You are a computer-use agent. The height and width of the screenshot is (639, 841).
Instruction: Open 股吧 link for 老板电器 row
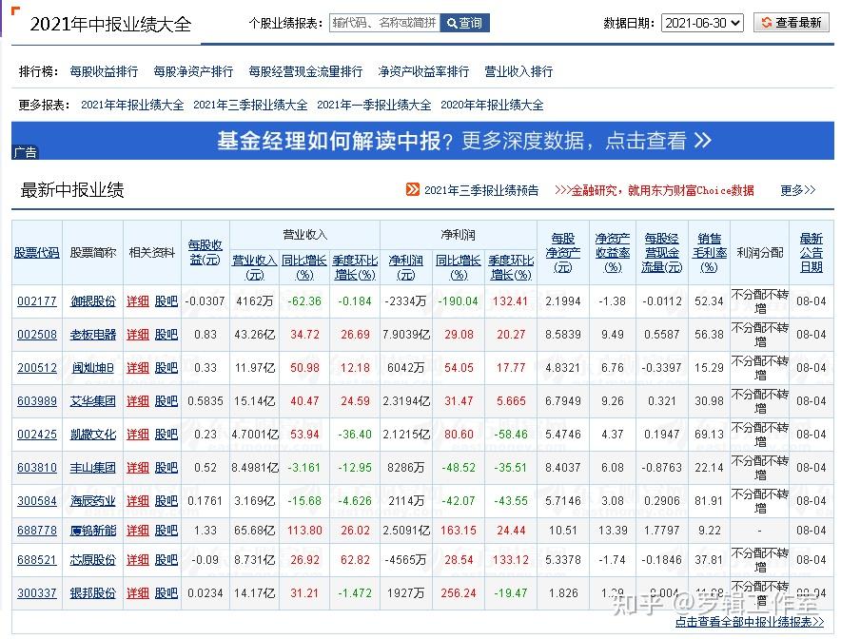pyautogui.click(x=166, y=335)
